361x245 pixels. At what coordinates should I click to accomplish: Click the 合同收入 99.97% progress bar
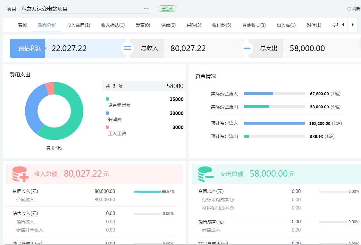tap(147, 192)
